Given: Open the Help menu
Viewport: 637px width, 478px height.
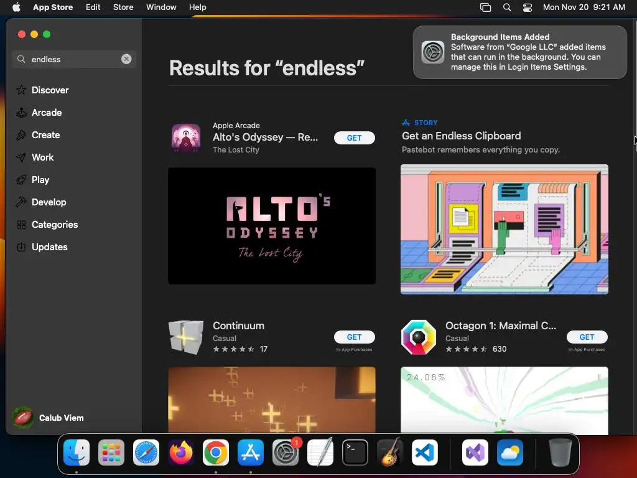Looking at the screenshot, I should tap(197, 7).
